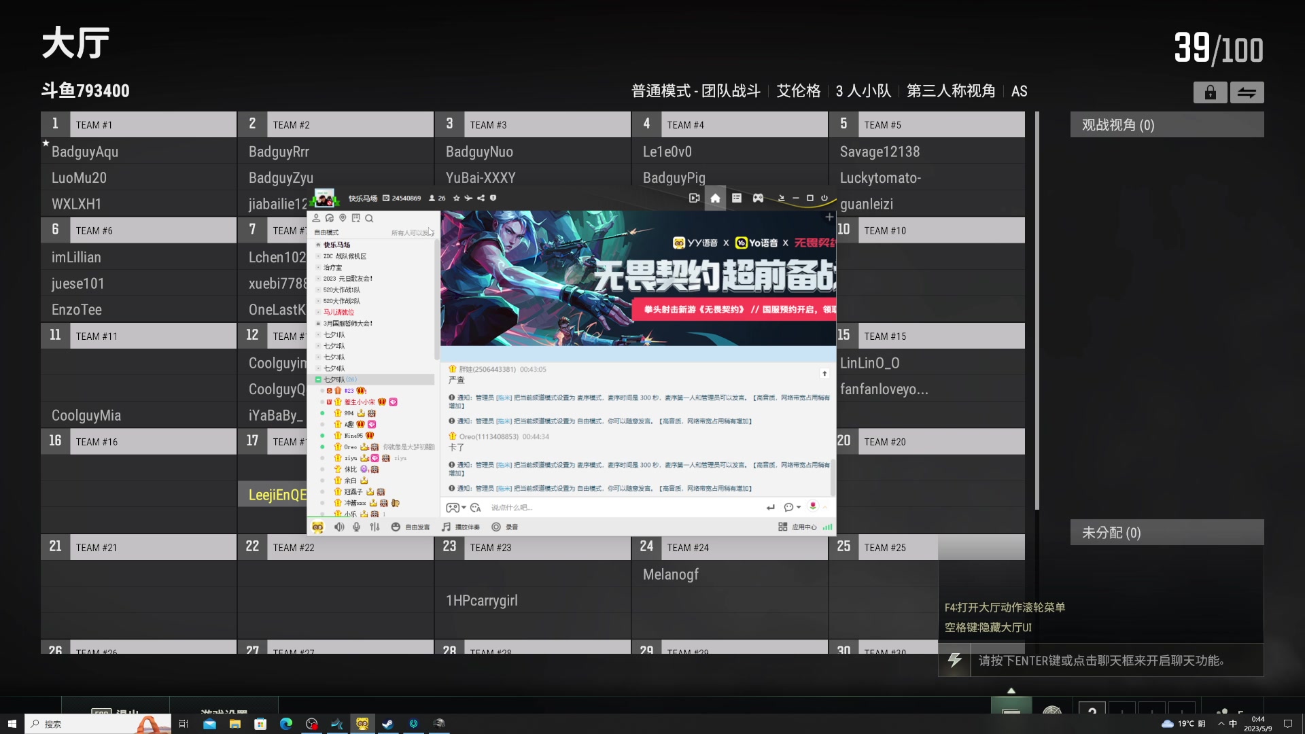Screen dimensions: 1305x734
Task: Select the 治疗室 channel
Action: tap(332, 268)
